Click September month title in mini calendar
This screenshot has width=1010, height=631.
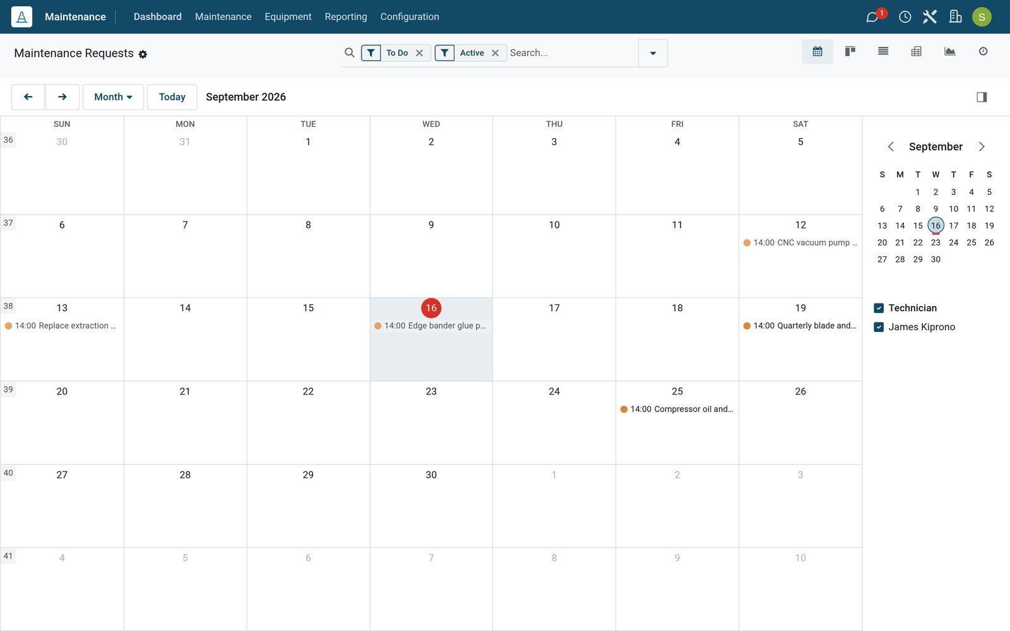(936, 147)
